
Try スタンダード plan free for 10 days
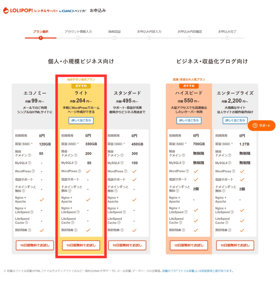pos(127,245)
